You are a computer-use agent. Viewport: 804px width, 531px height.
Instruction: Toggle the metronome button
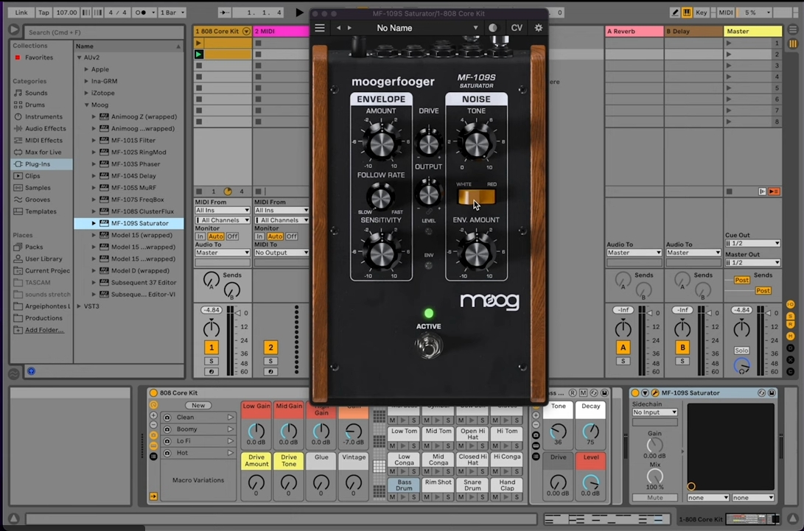point(140,13)
